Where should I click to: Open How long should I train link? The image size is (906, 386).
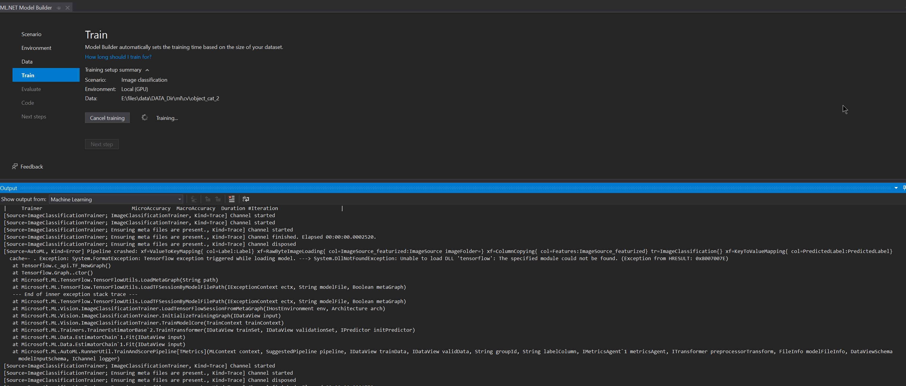[118, 57]
